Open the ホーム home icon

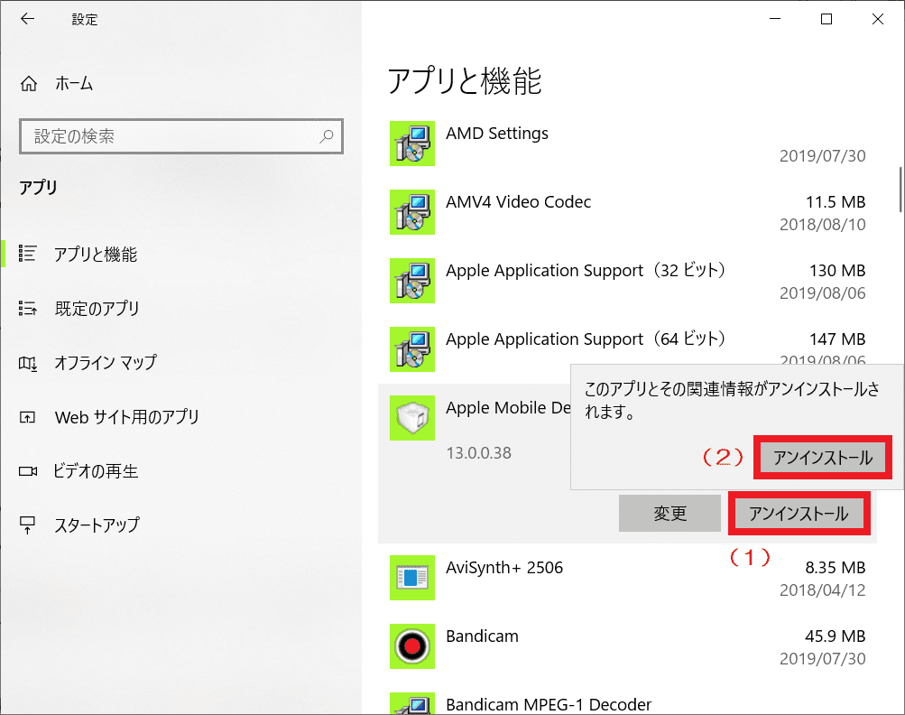[x=29, y=84]
